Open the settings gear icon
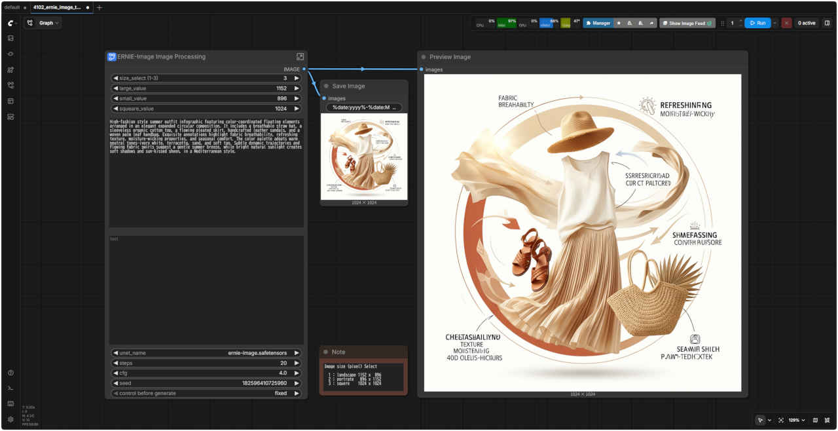 click(10, 419)
